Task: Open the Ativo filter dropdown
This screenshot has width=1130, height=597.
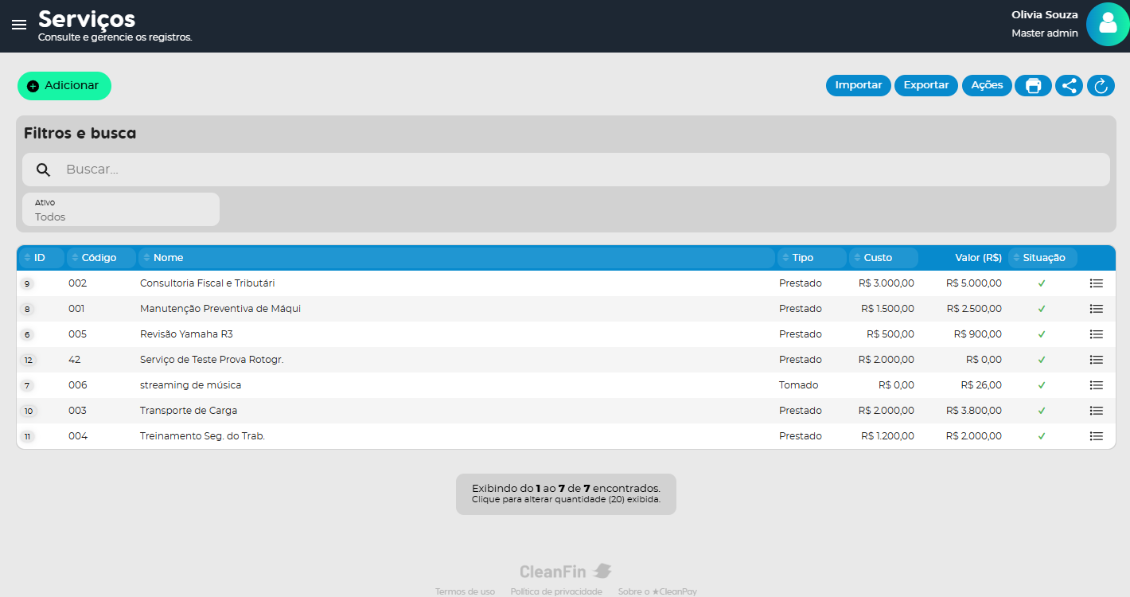Action: [x=121, y=210]
